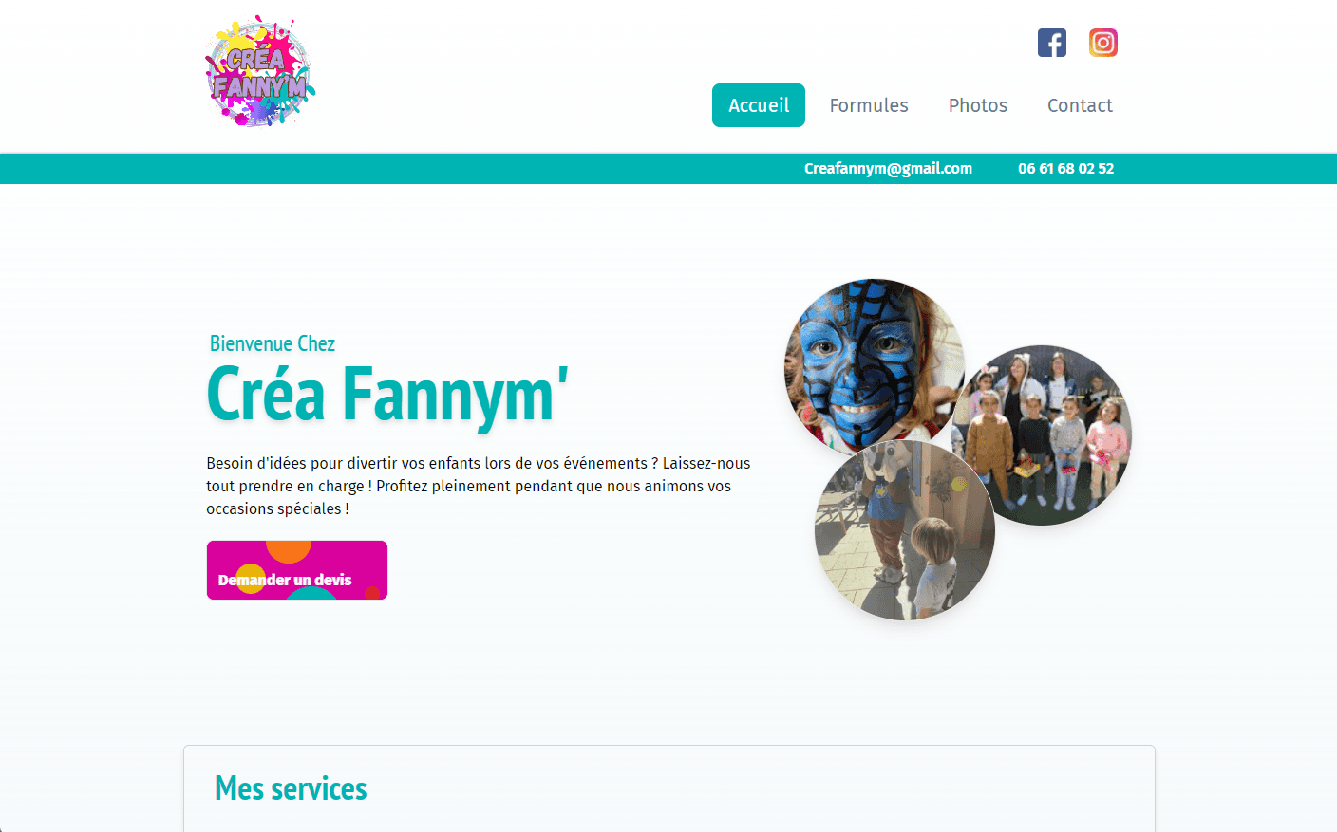This screenshot has height=832, width=1337.
Task: Click the Créa Fannym' splash logo
Action: pos(260,71)
